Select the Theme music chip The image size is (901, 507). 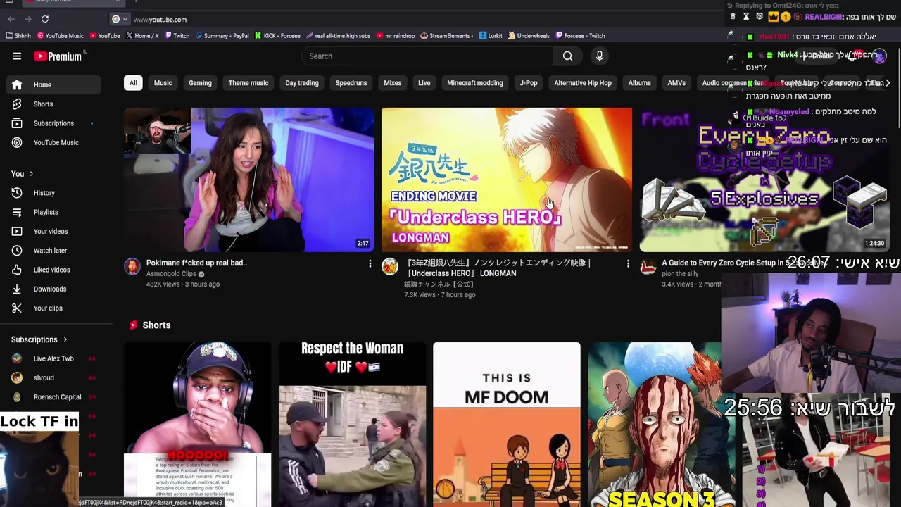tap(248, 83)
